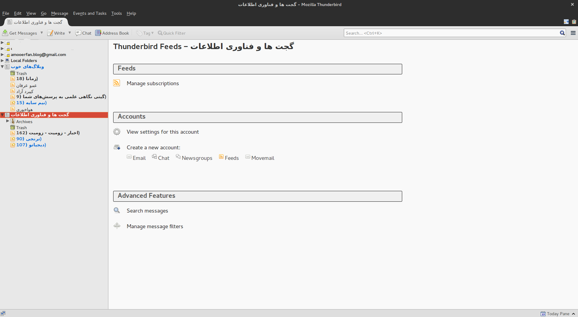Open Manage subscriptions link
578x317 pixels.
(x=153, y=83)
